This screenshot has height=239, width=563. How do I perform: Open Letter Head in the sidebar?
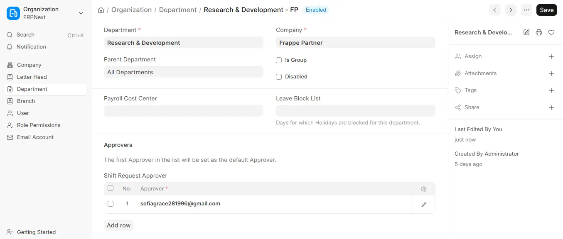pos(45,77)
